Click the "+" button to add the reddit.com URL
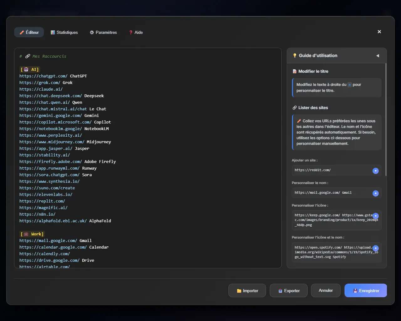This screenshot has height=321, width=401. click(x=375, y=171)
